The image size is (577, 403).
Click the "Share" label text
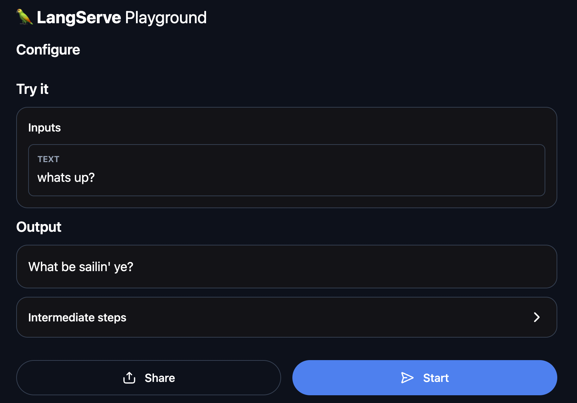pyautogui.click(x=160, y=378)
